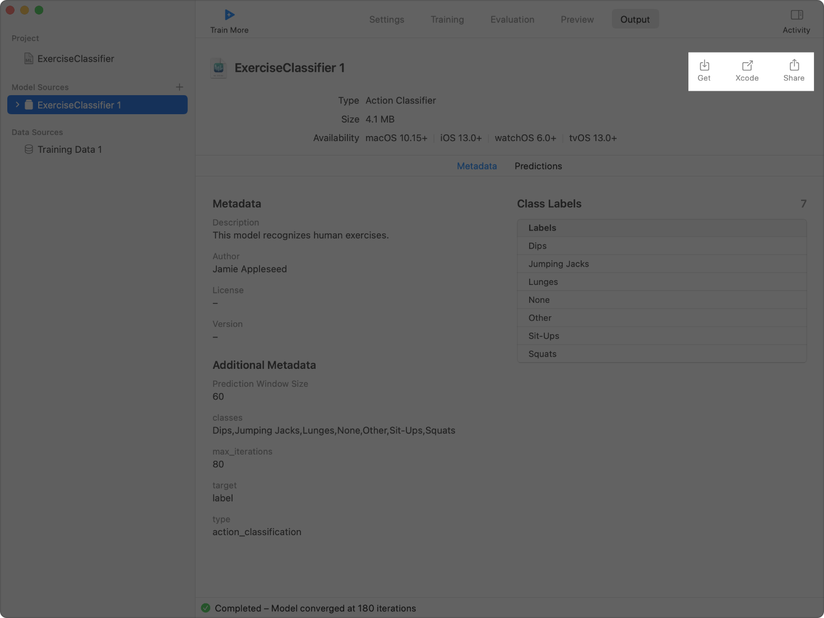Switch to the Settings tab
This screenshot has width=824, height=618.
click(x=386, y=20)
